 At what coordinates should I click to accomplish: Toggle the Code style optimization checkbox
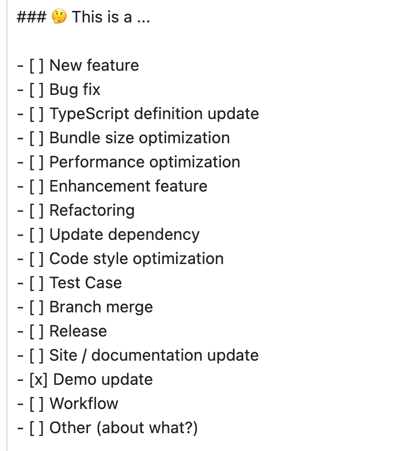coord(36,259)
